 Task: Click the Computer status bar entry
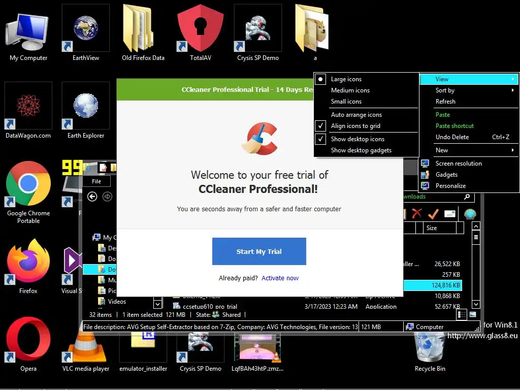pos(425,327)
